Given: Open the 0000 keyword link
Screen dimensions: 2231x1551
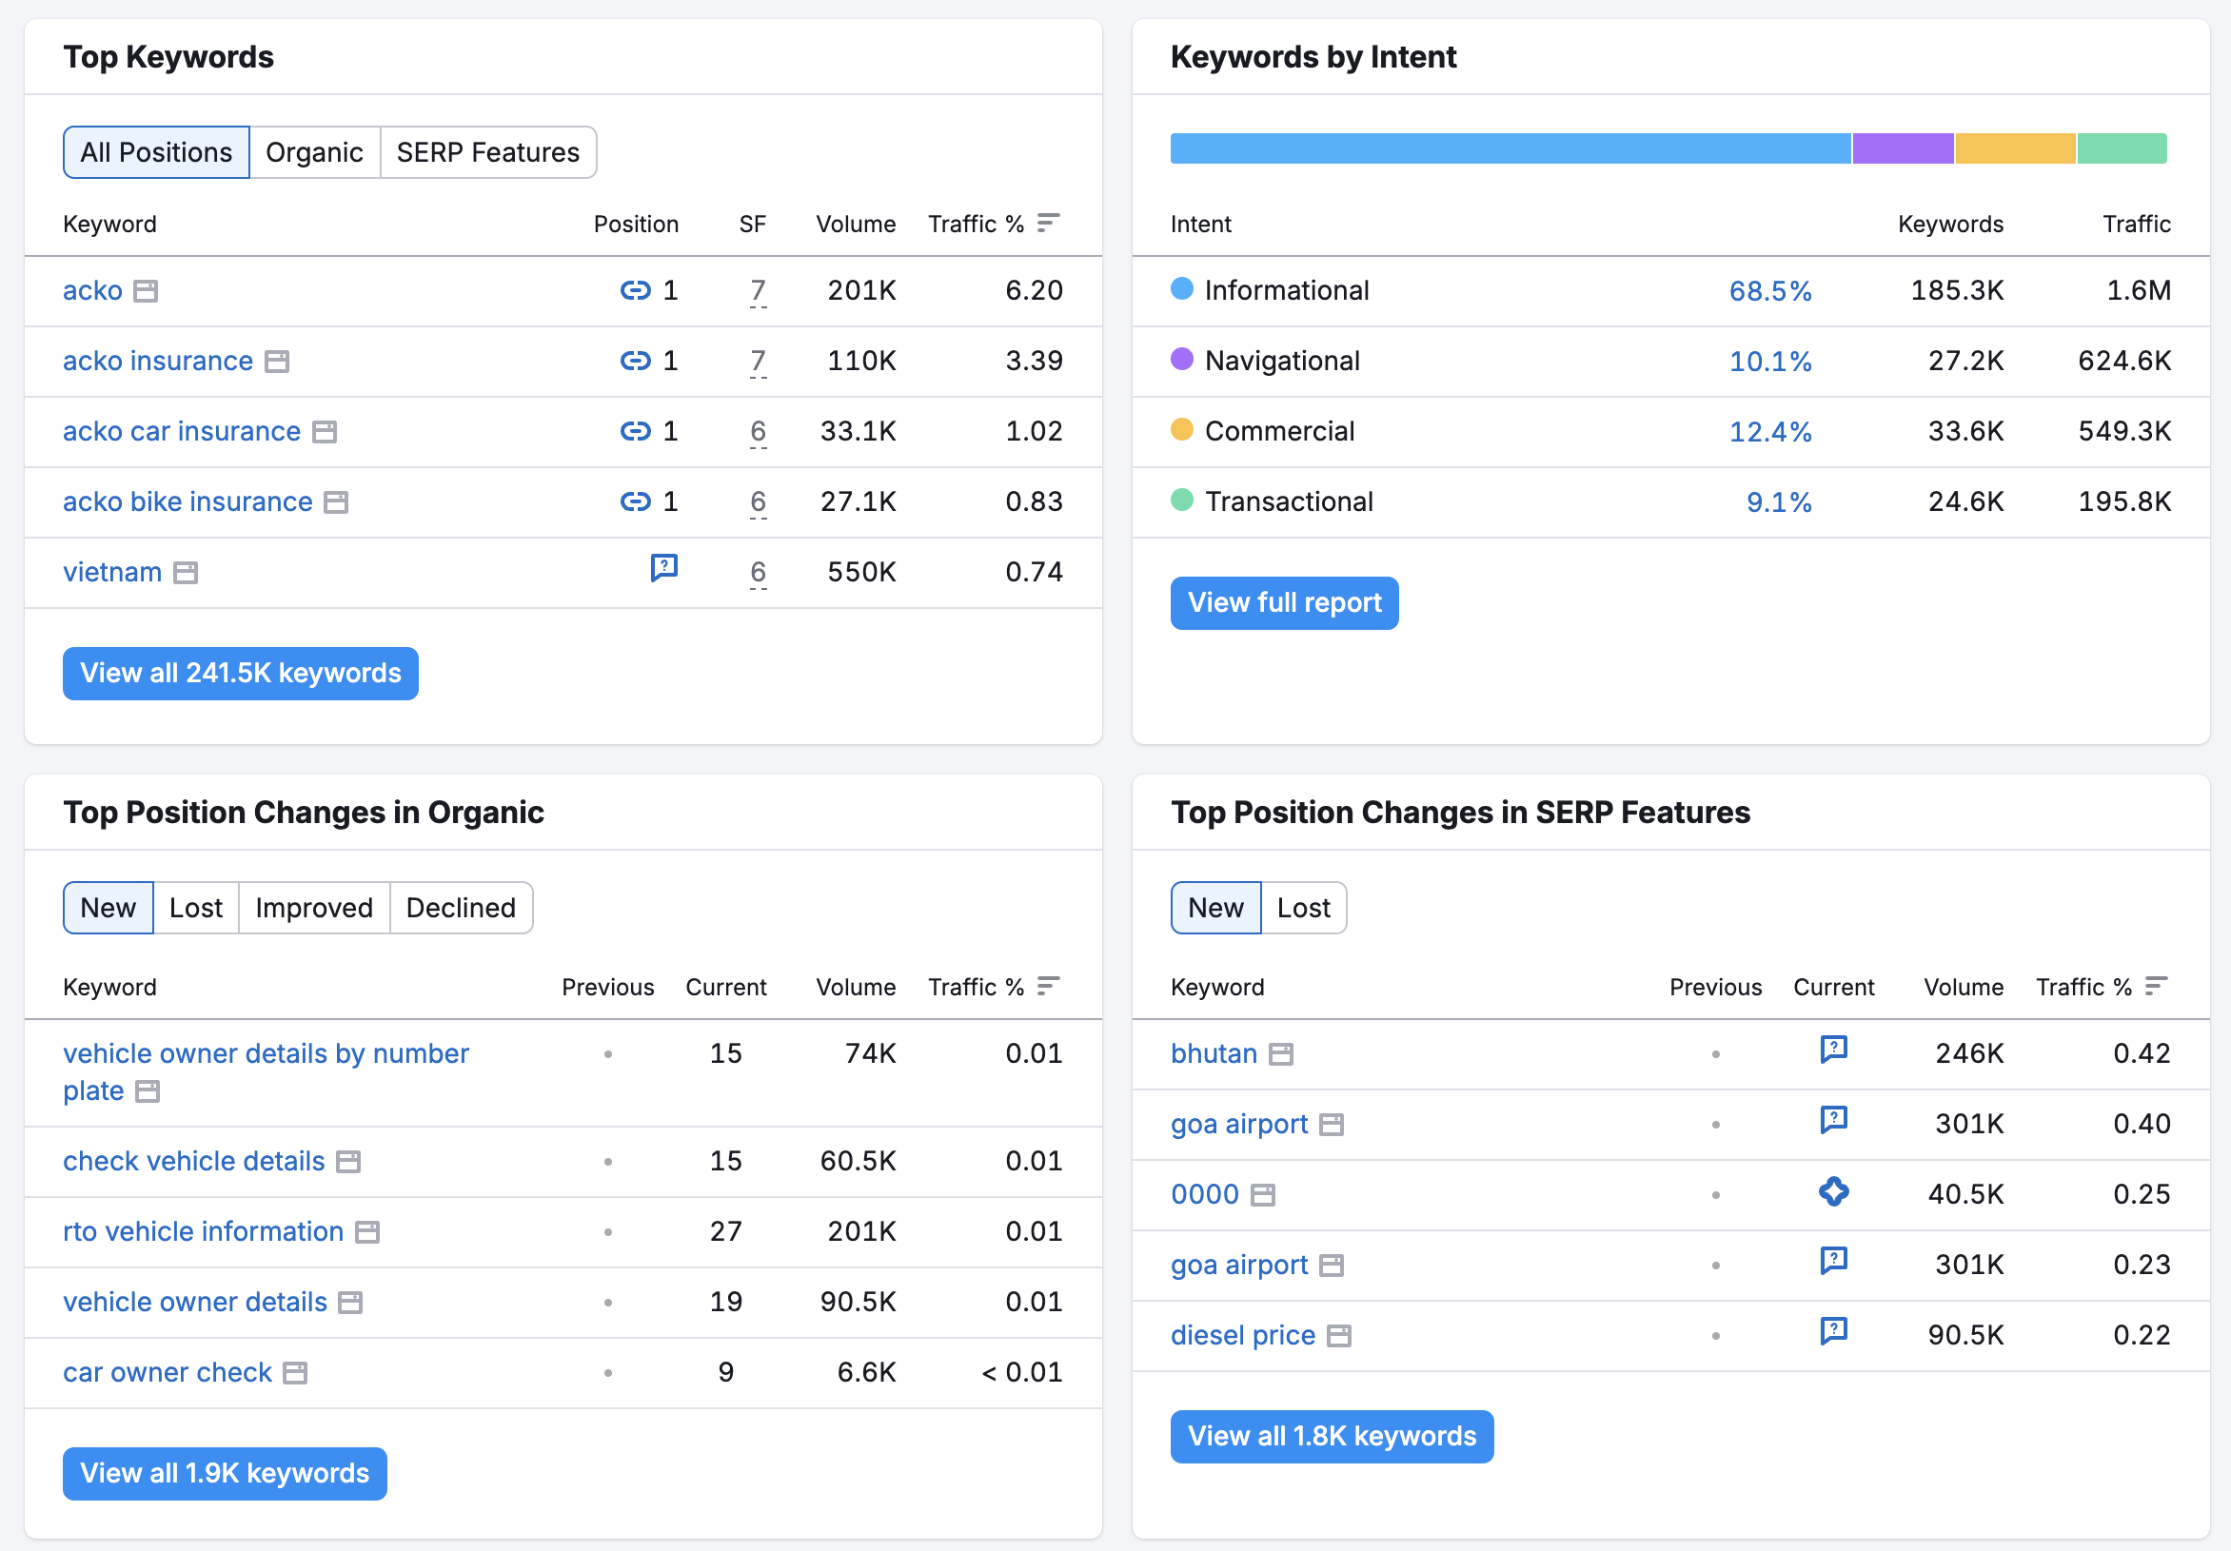Looking at the screenshot, I should (1205, 1194).
